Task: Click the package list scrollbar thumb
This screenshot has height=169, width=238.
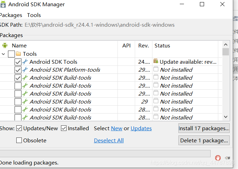Action: coord(226,52)
